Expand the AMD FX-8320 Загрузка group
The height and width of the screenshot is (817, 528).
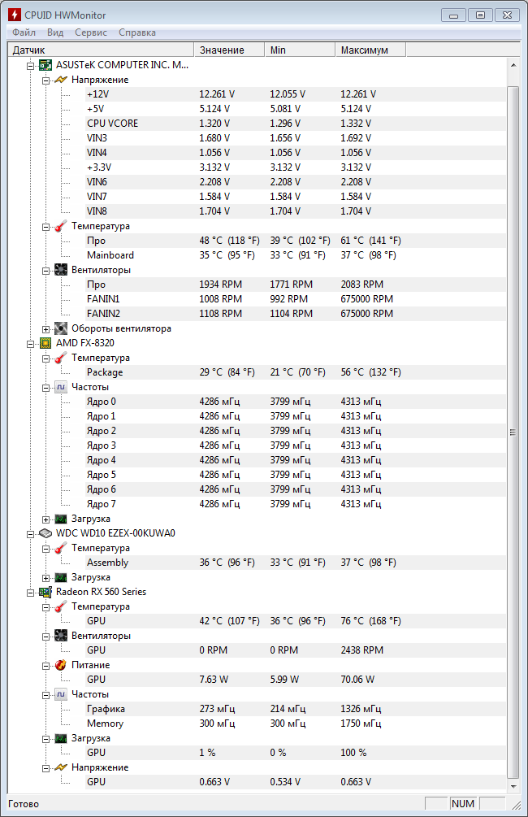(x=45, y=519)
